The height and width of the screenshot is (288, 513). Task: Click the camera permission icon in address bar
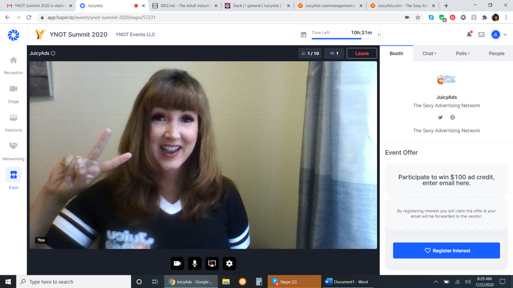407,17
